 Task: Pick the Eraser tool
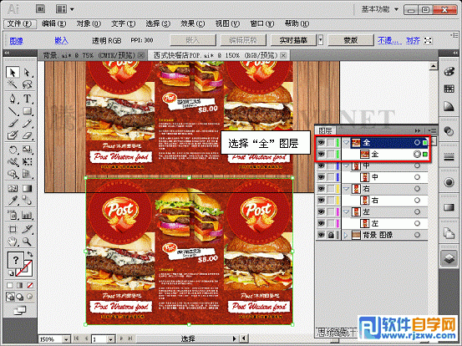point(27,135)
